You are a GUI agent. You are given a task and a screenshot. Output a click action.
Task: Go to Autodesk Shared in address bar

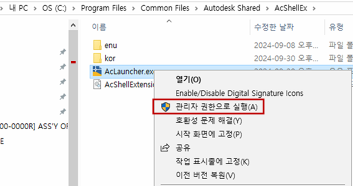[x=232, y=8]
